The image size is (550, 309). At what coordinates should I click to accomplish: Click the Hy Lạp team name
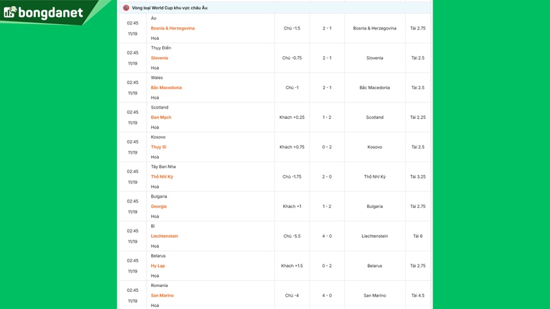(158, 266)
